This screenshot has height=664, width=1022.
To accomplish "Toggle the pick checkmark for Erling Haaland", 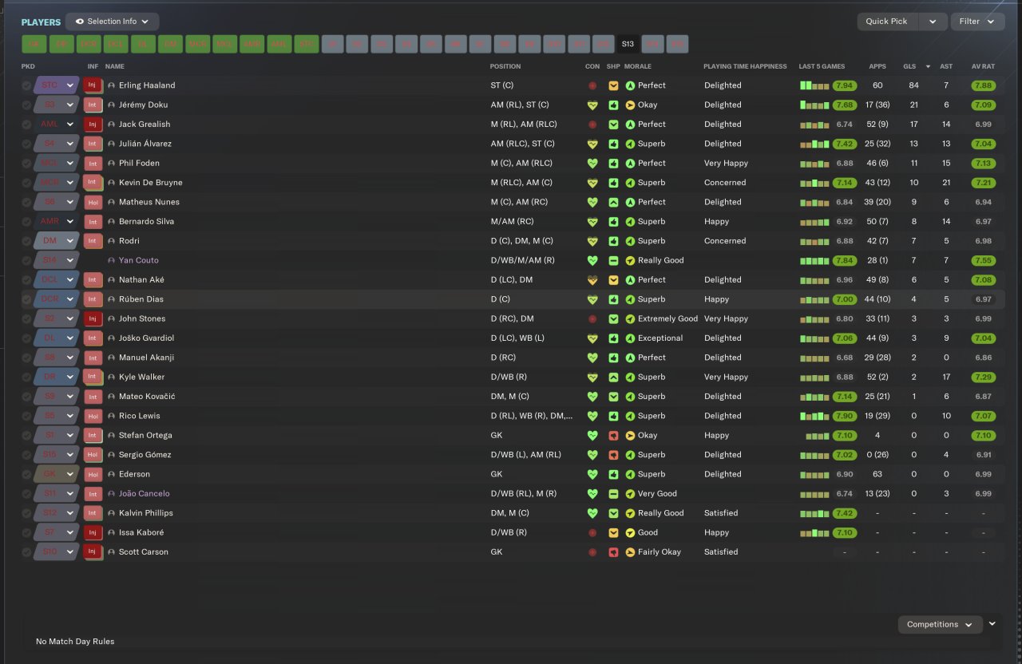I will pos(26,85).
